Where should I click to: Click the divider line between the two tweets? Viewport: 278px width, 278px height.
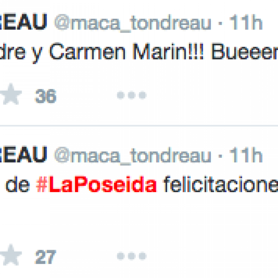coord(139,126)
